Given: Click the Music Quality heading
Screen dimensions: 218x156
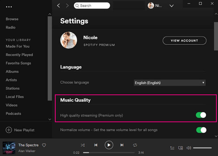Looking at the screenshot, I should 75,100.
